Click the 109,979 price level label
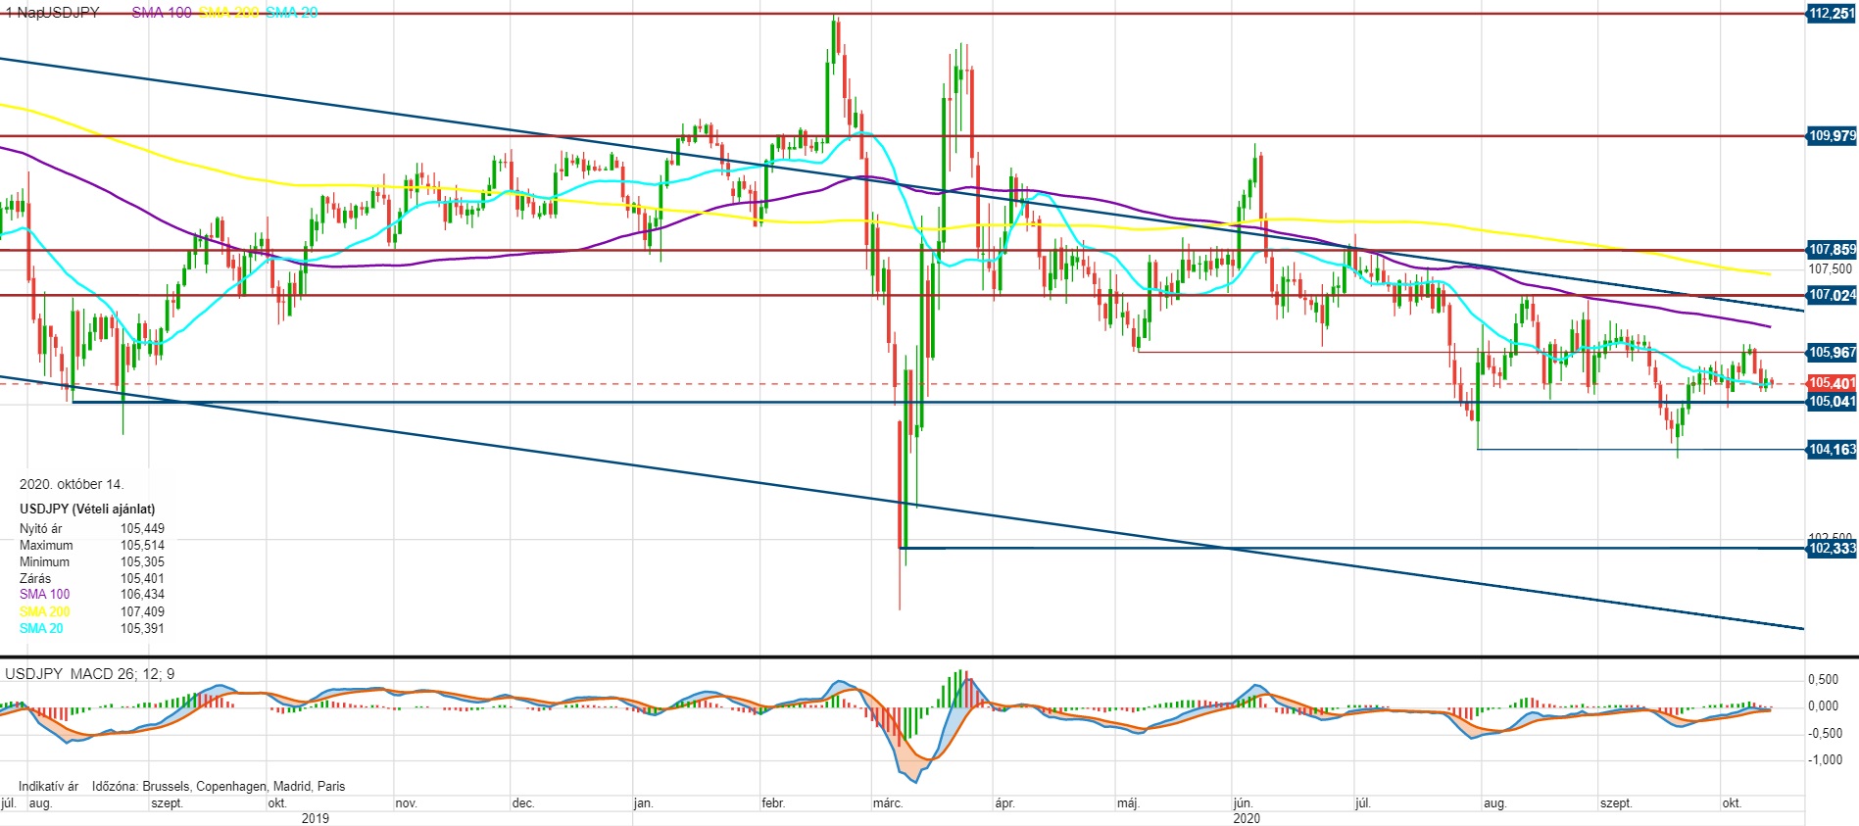The width and height of the screenshot is (1859, 826). point(1832,136)
